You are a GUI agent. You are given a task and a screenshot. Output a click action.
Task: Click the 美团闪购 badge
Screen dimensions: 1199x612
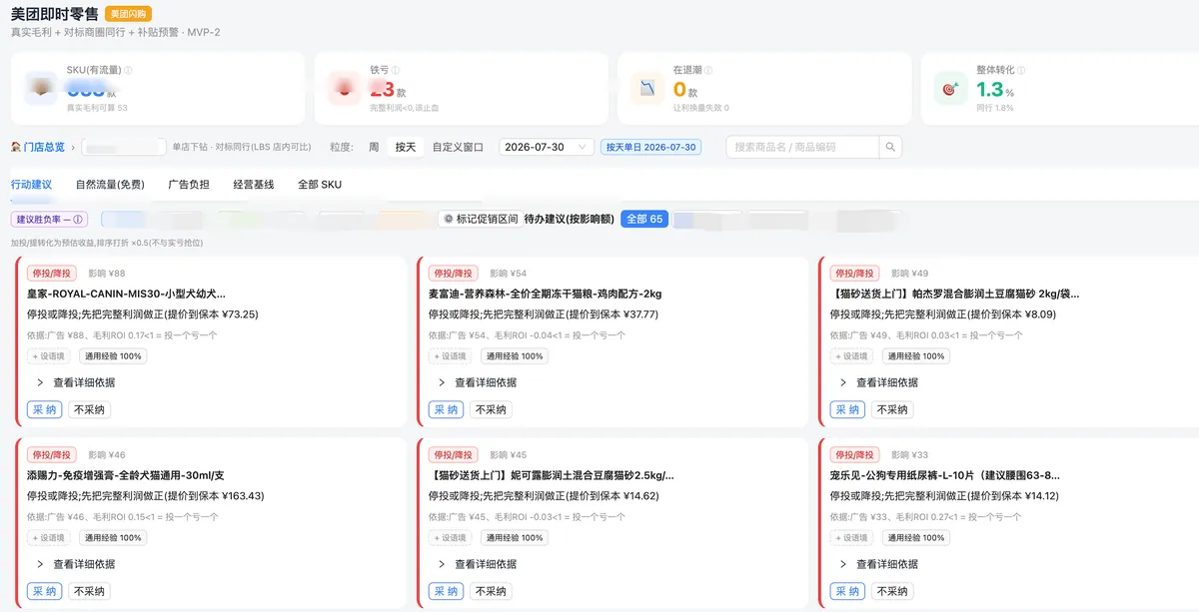click(128, 14)
